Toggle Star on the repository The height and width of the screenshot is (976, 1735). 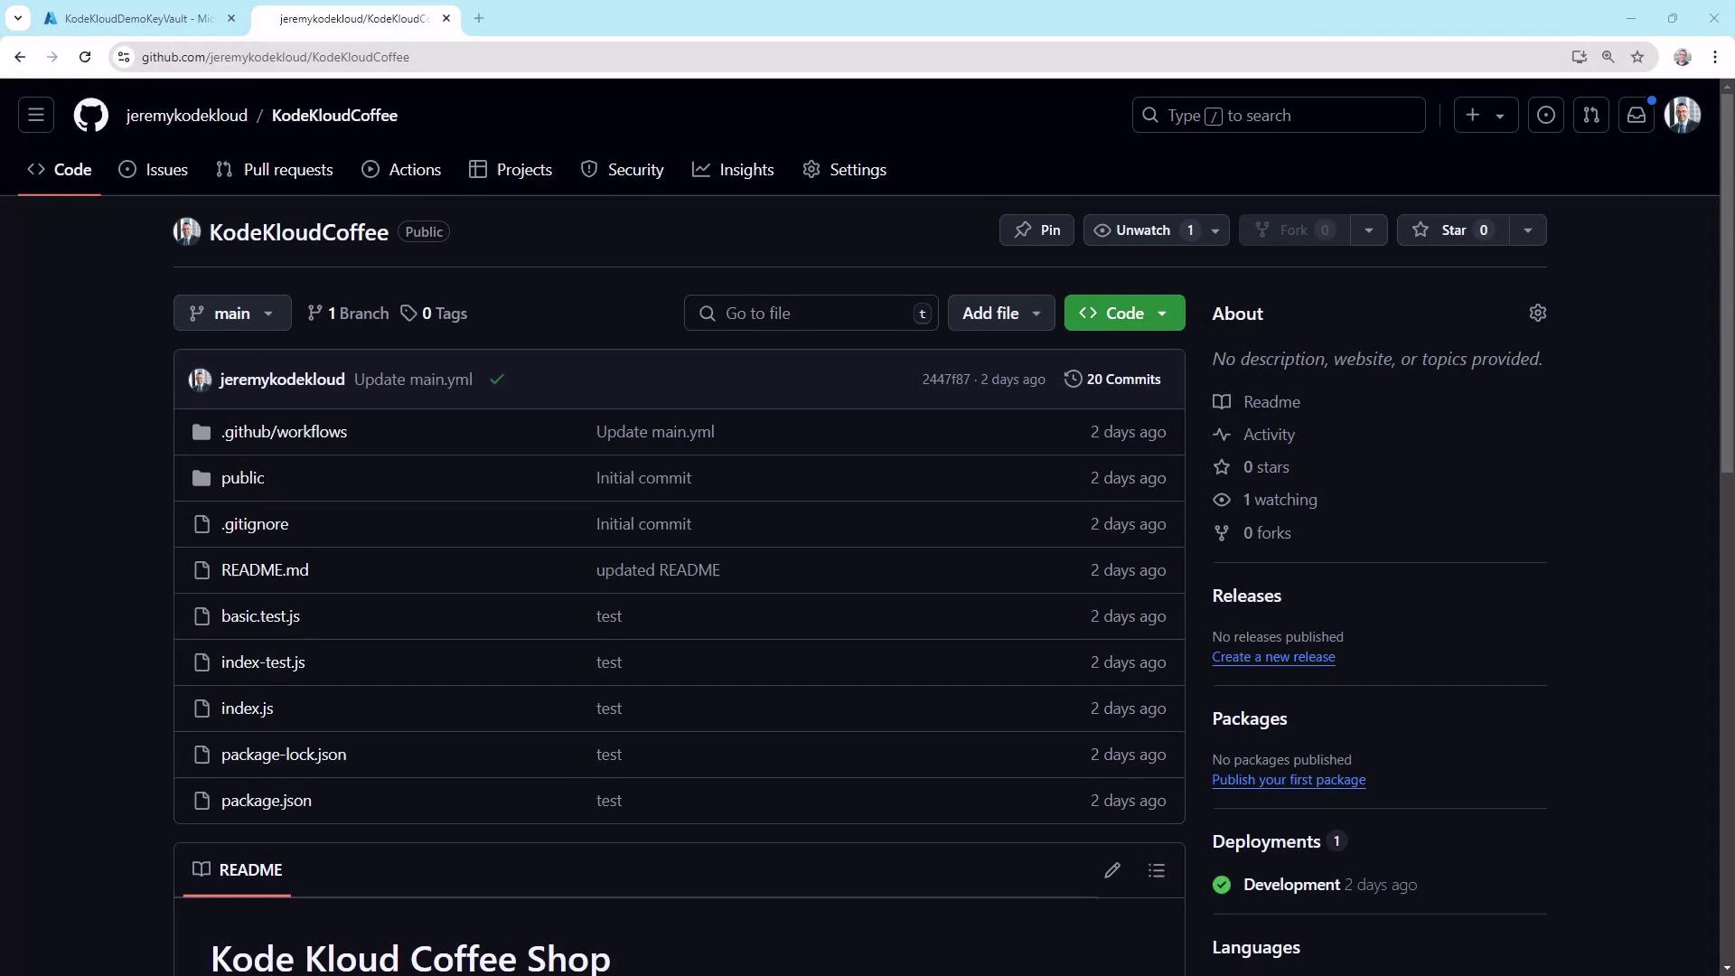[1451, 230]
